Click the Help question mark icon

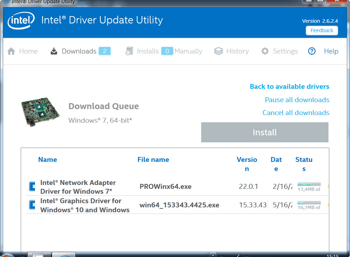click(312, 51)
